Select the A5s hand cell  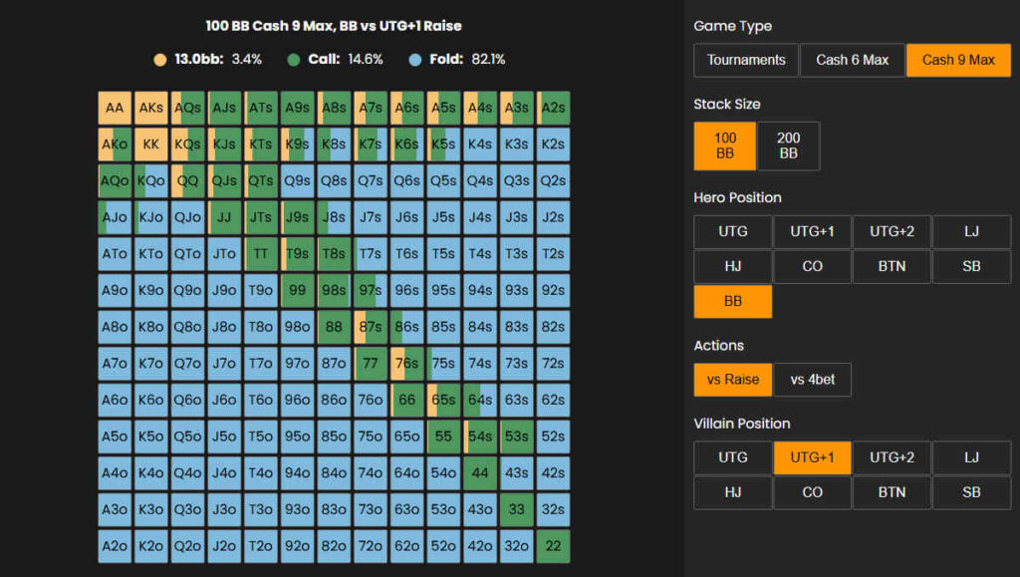point(443,108)
